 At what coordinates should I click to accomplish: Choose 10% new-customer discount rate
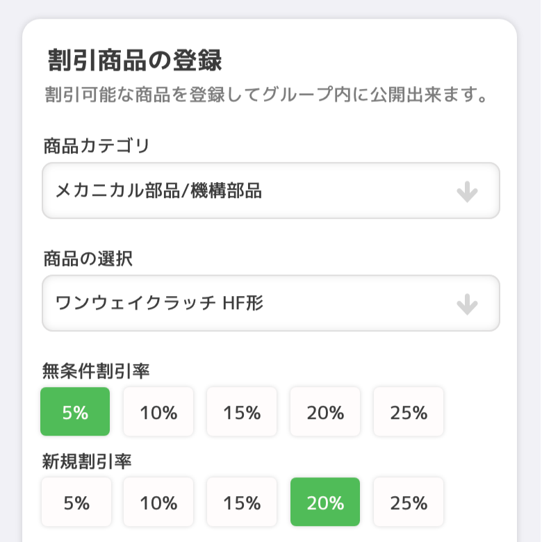pyautogui.click(x=158, y=502)
